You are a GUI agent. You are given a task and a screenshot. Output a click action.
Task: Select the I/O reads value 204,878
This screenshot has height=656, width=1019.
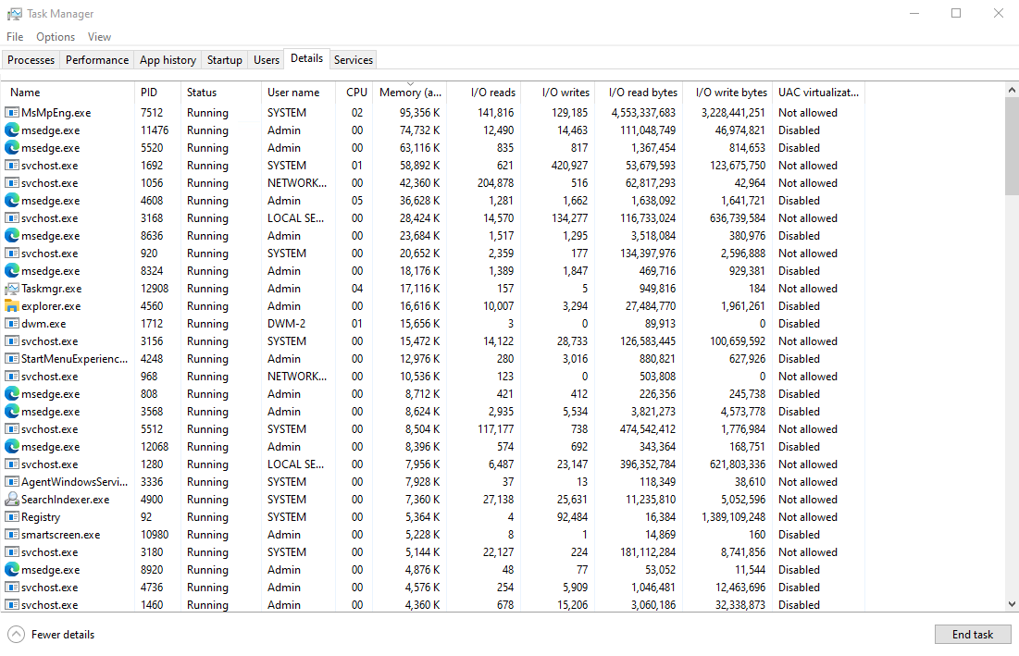click(x=495, y=182)
